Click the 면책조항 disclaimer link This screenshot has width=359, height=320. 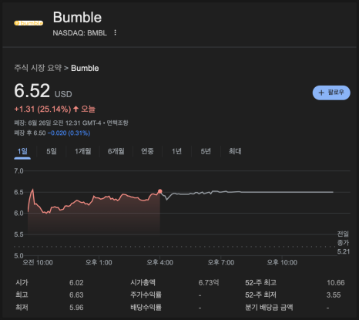[x=117, y=123]
